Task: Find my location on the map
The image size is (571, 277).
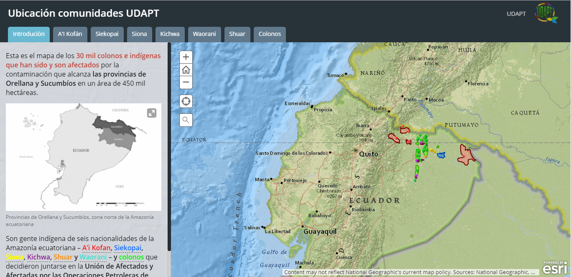Action: (186, 101)
